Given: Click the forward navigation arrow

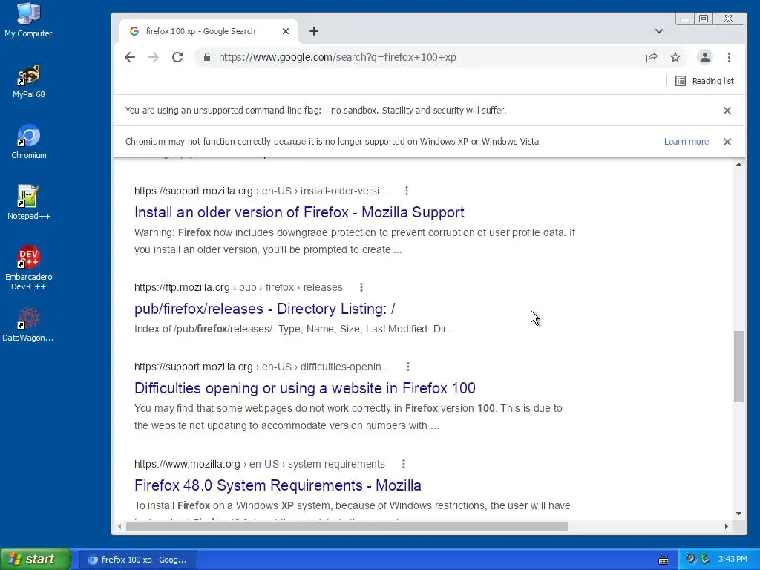Looking at the screenshot, I should pyautogui.click(x=154, y=57).
